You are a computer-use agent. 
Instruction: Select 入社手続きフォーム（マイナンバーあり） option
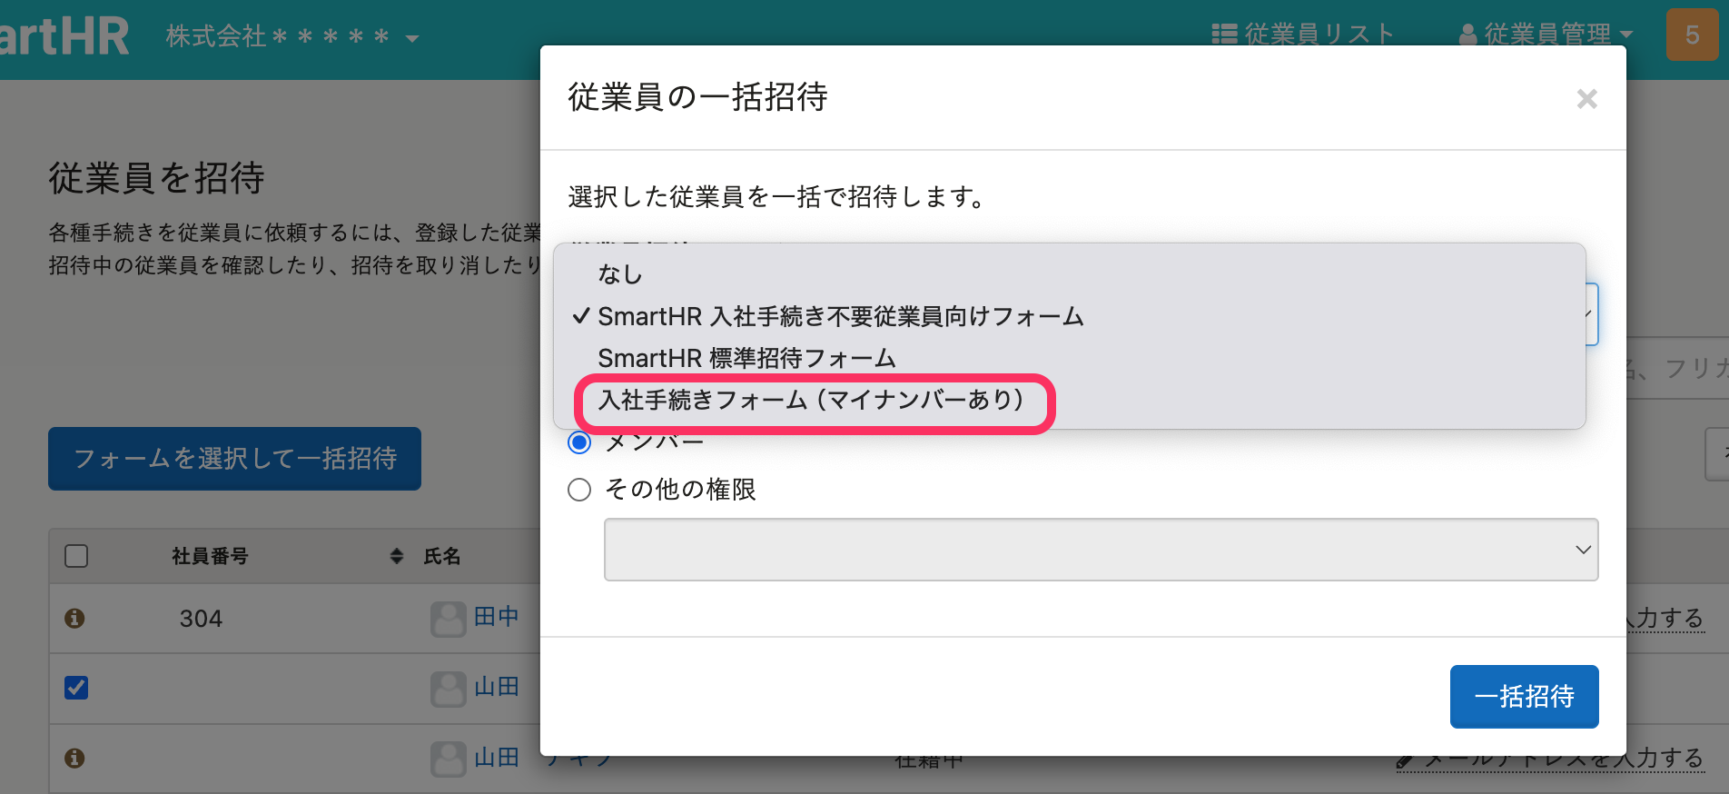[x=811, y=401]
